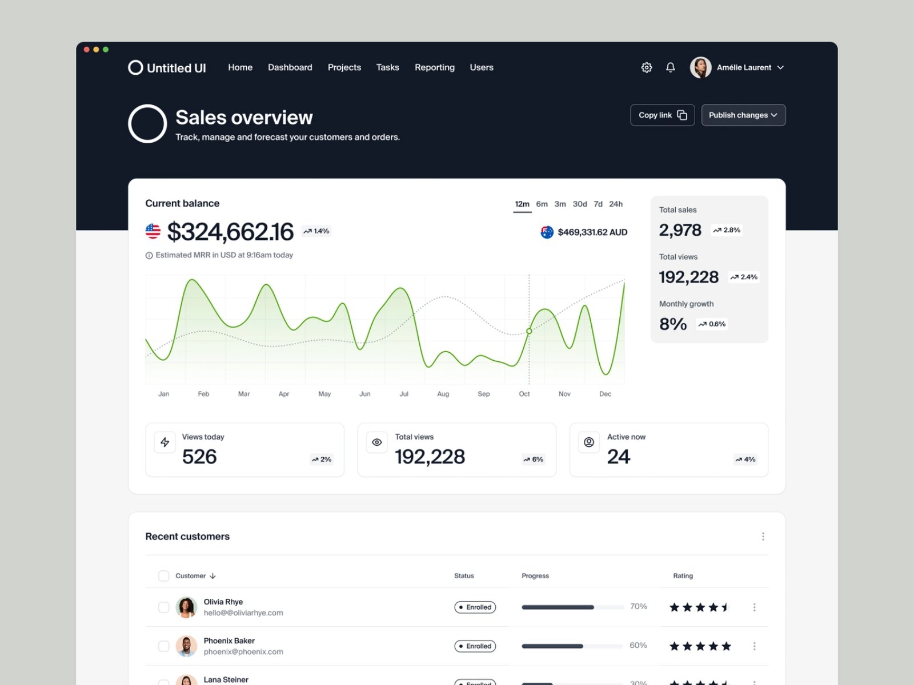Image resolution: width=914 pixels, height=685 pixels.
Task: Click Olivia Rhye's star rating
Action: [x=700, y=607]
